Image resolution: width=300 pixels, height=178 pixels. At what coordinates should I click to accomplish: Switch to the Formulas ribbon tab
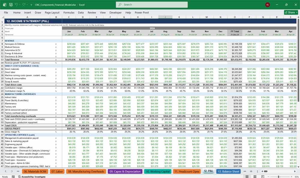69,12
